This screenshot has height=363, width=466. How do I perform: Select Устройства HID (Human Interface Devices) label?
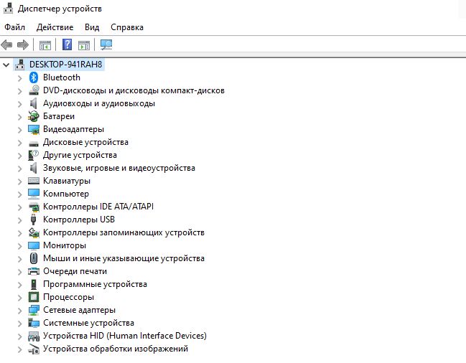click(125, 336)
